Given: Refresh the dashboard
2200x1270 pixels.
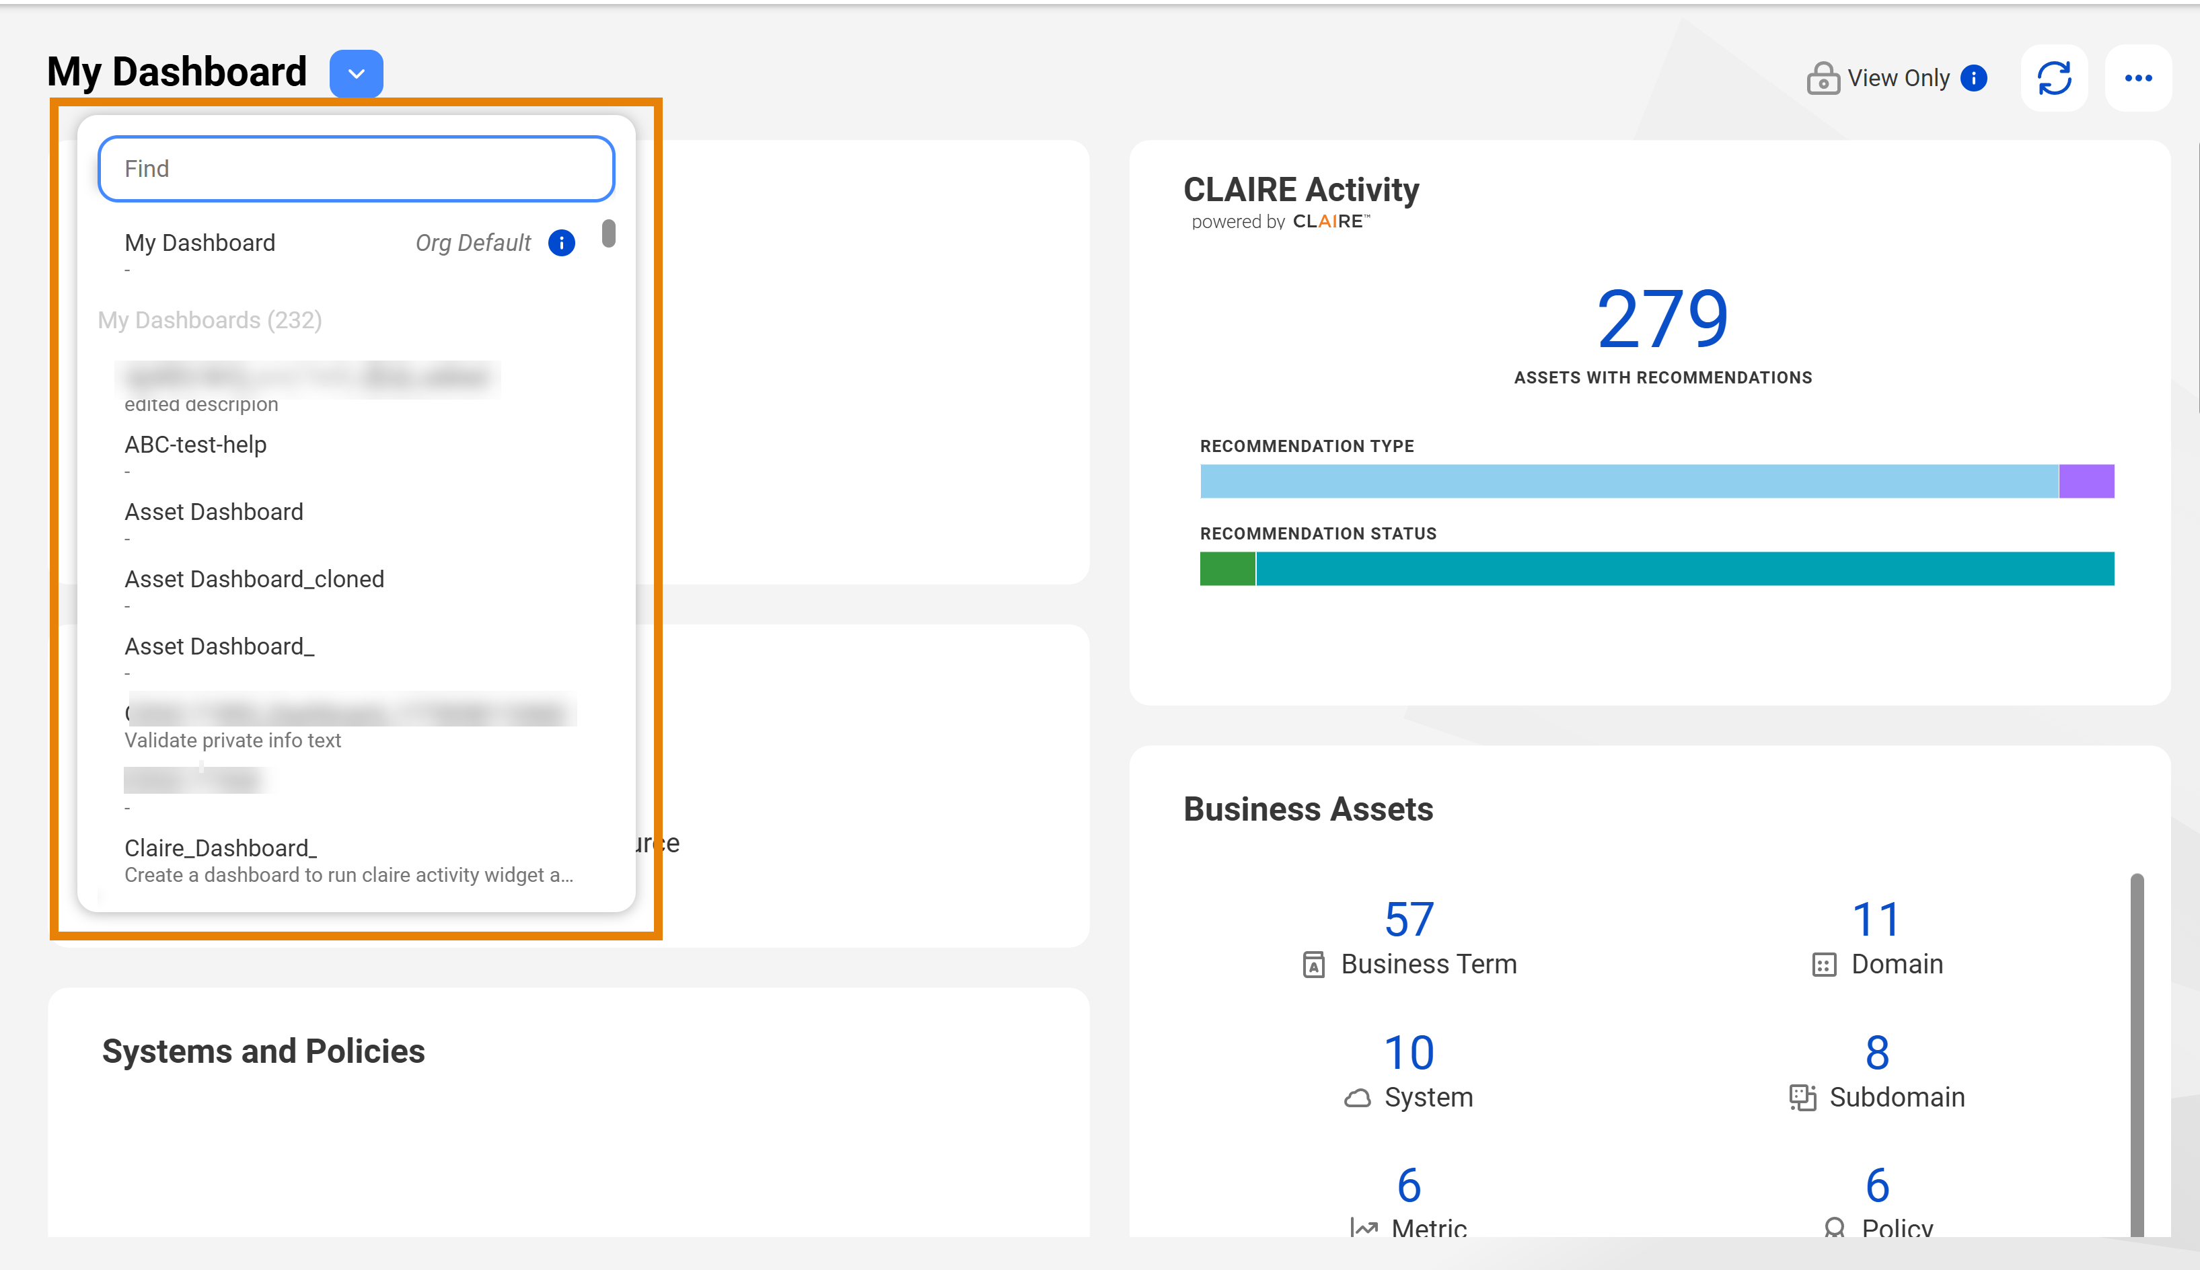Looking at the screenshot, I should pos(2054,79).
